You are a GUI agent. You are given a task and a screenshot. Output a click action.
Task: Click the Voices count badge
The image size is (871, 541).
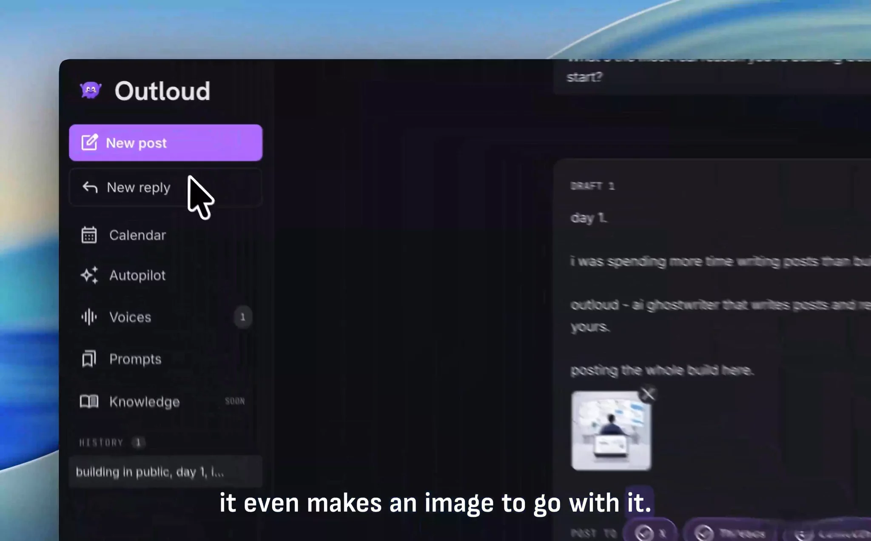pyautogui.click(x=243, y=317)
